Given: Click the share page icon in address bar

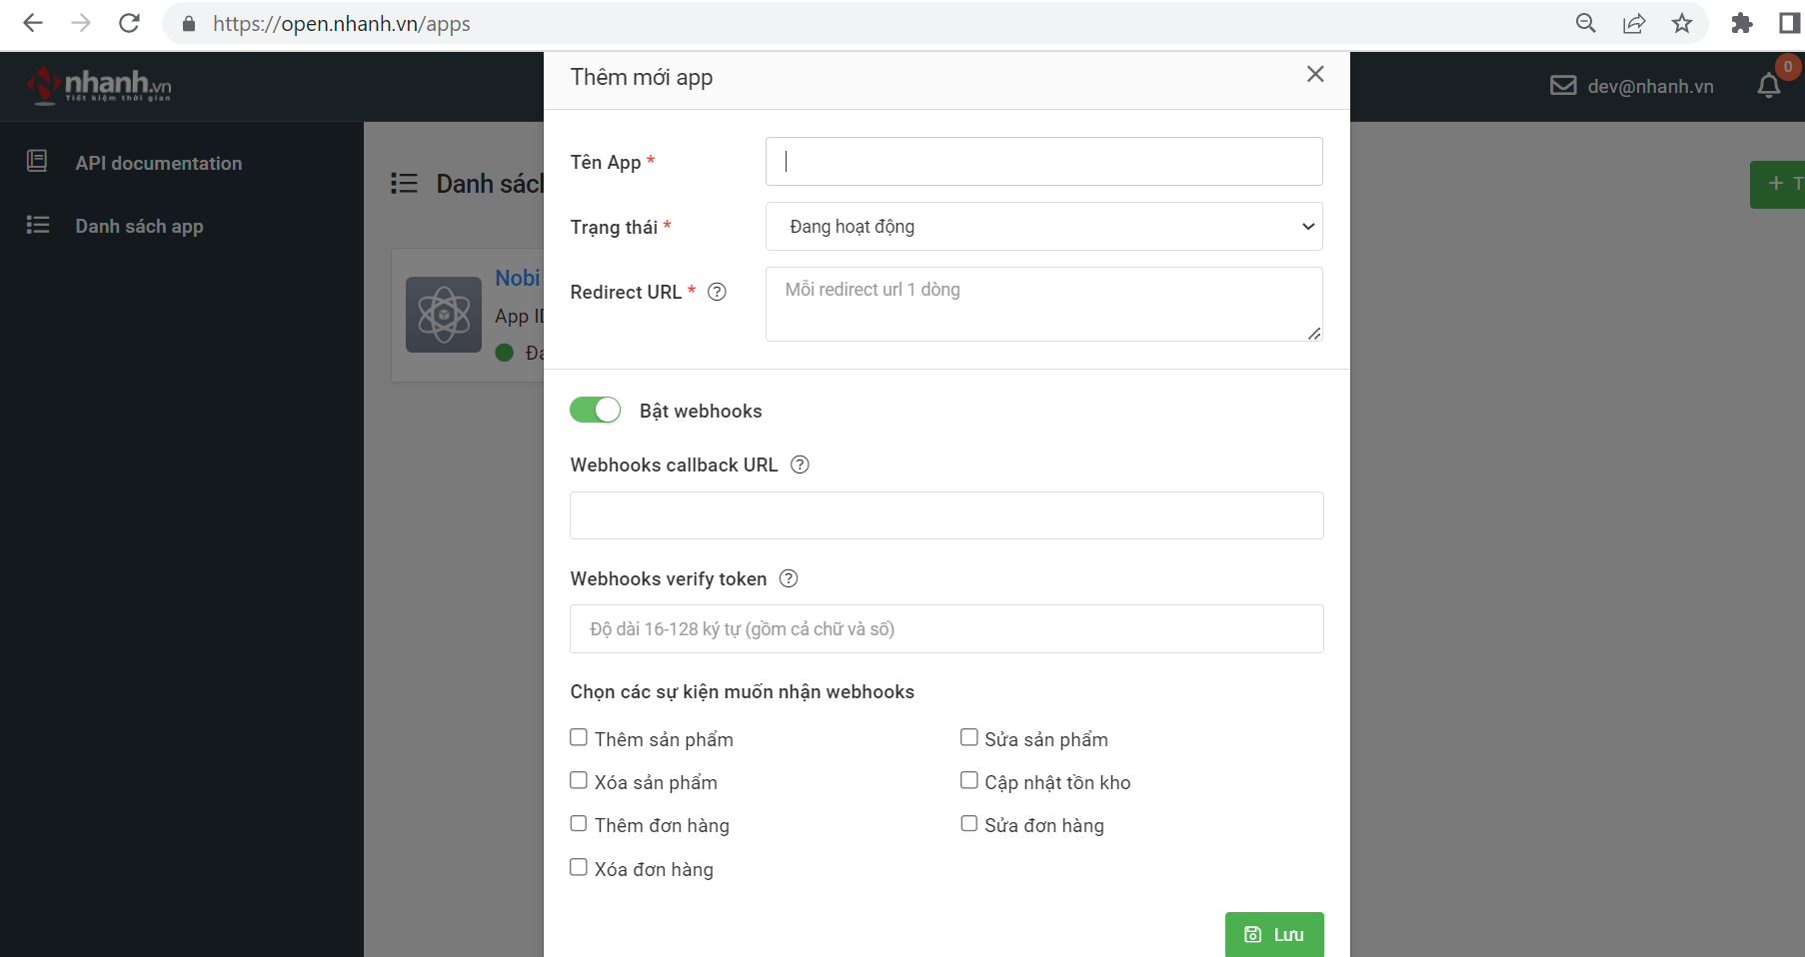Looking at the screenshot, I should [1634, 23].
